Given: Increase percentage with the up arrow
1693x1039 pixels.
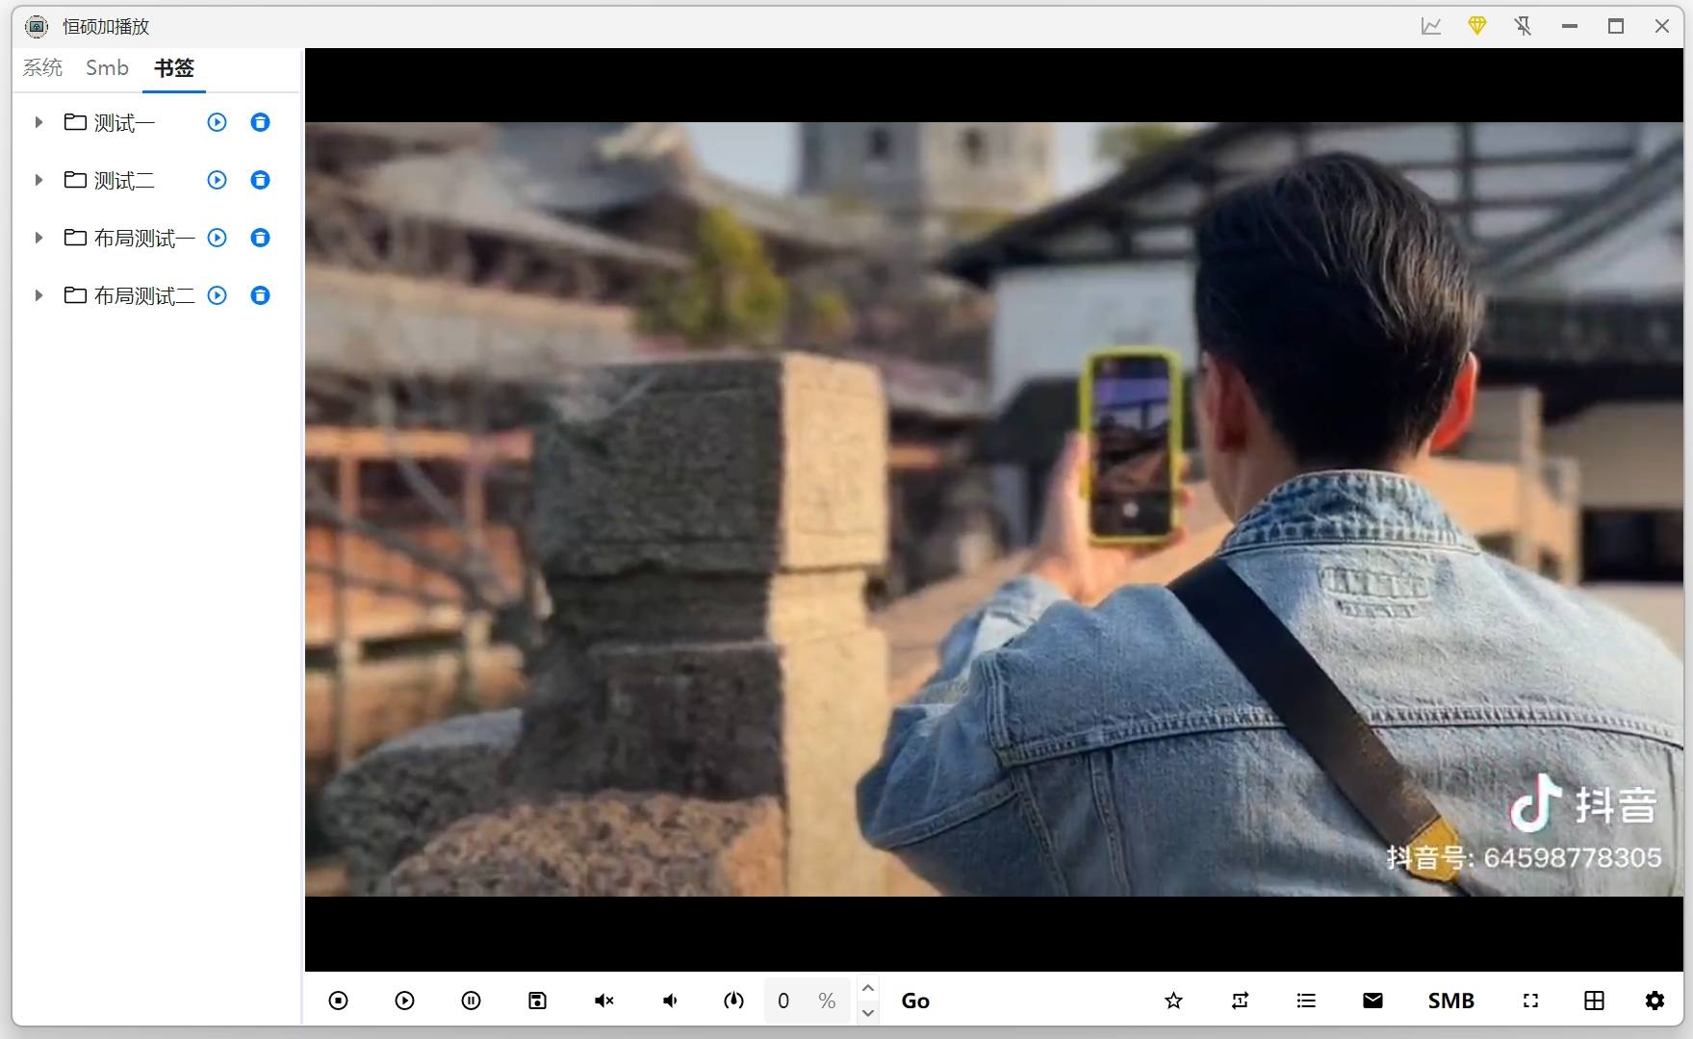Looking at the screenshot, I should click(868, 988).
